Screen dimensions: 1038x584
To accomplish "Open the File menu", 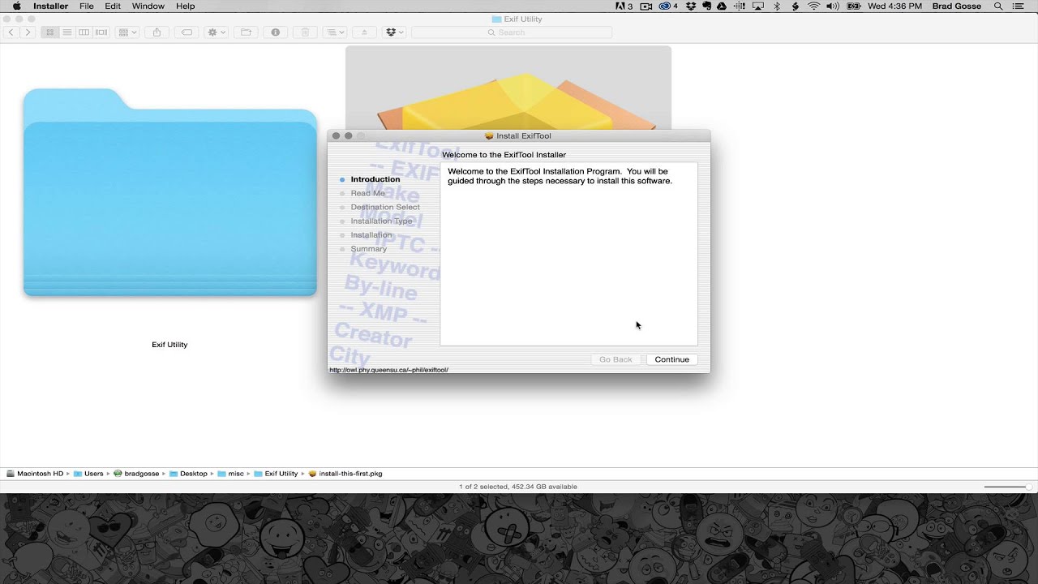I will click(x=87, y=6).
